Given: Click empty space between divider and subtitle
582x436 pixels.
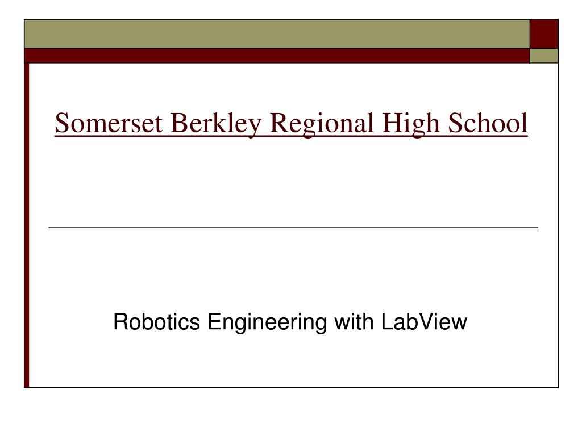Looking at the screenshot, I should click(x=293, y=269).
